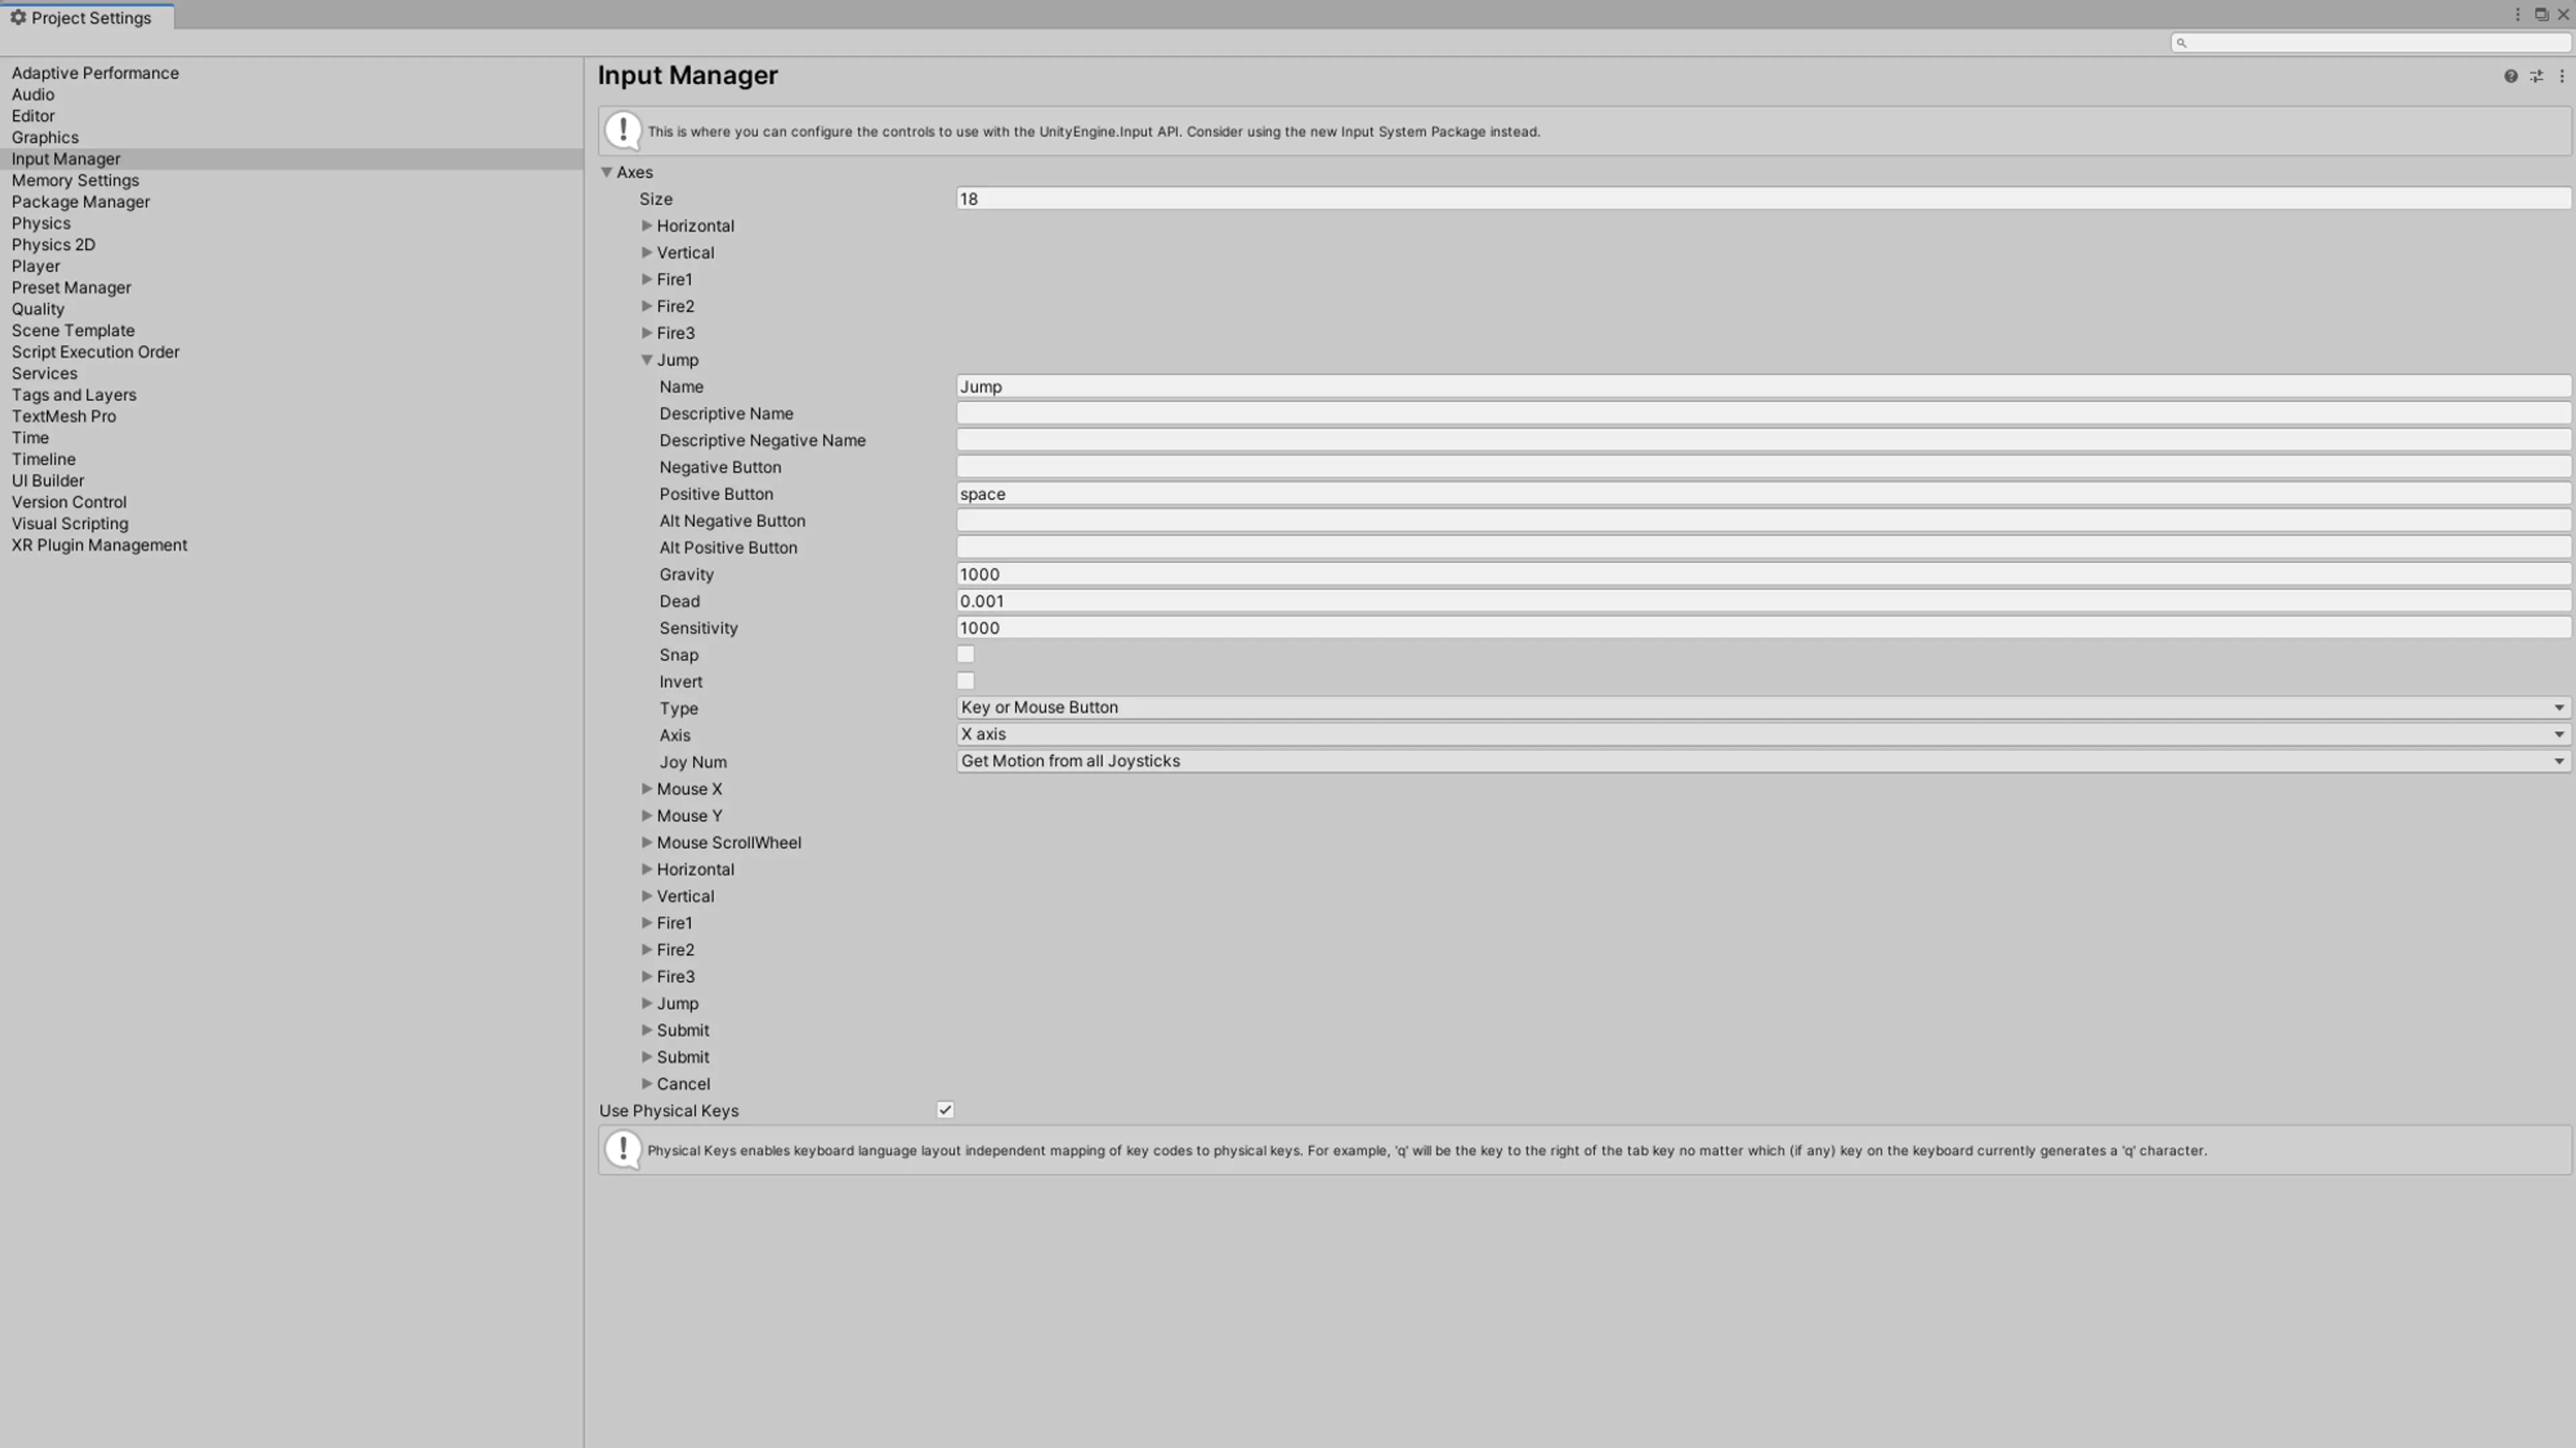Click the warning icon next to axes info
This screenshot has width=2576, height=1448.
coord(623,129)
